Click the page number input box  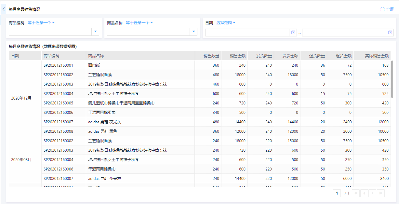337,193
